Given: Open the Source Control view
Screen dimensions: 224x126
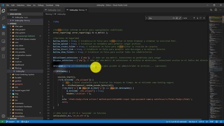Looking at the screenshot, I should (x=3, y=26).
